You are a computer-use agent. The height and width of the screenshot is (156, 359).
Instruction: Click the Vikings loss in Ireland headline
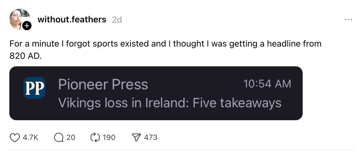(x=169, y=103)
